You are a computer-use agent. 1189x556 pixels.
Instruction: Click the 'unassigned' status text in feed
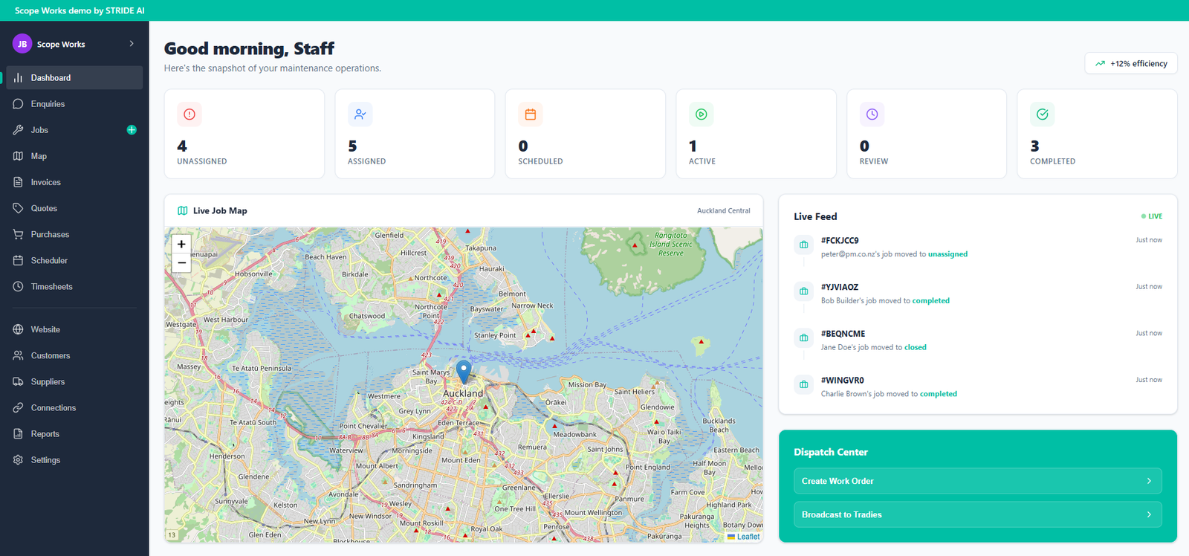(947, 254)
